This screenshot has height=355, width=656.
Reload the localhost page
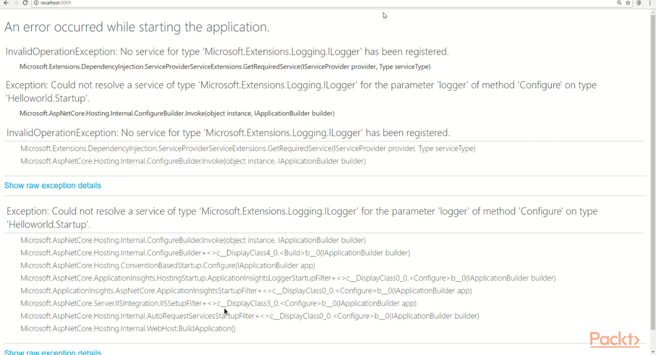(25, 3)
